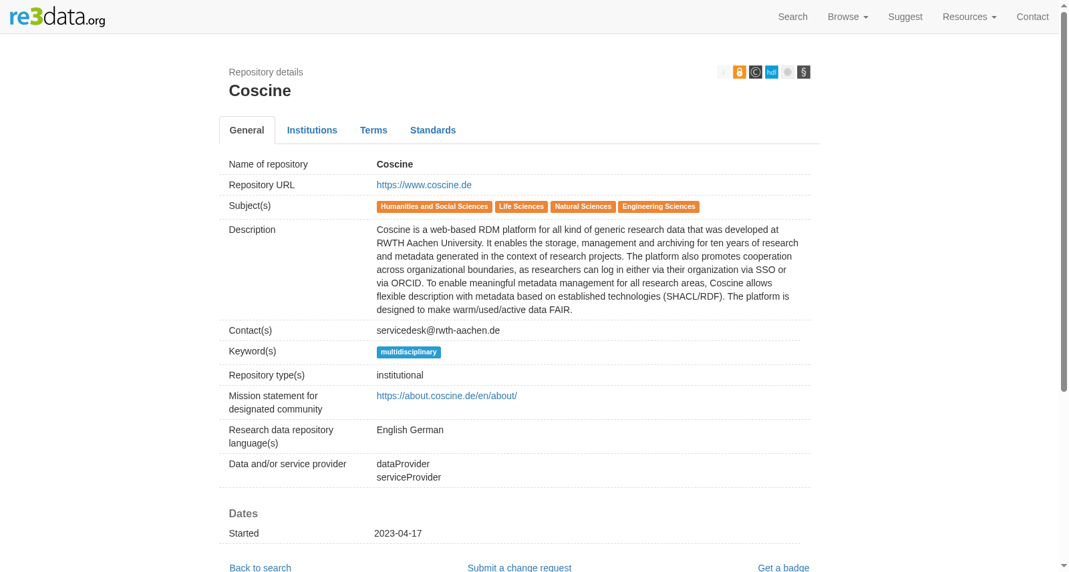1069x572 pixels.
Task: Open the about.coscine.de mission statement link
Action: click(x=447, y=396)
